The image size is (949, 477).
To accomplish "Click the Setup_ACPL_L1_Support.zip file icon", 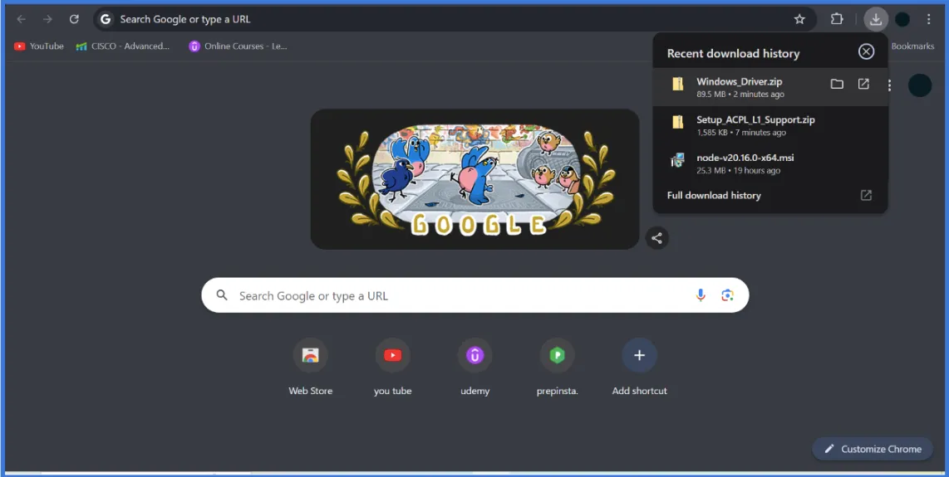I will click(678, 122).
